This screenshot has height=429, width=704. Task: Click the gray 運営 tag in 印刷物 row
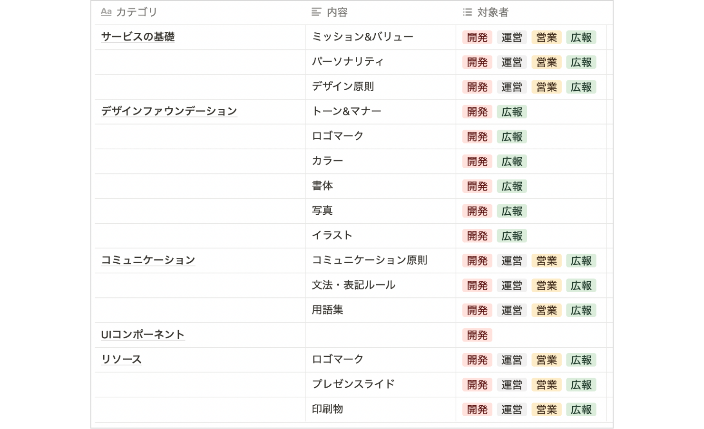click(x=512, y=410)
